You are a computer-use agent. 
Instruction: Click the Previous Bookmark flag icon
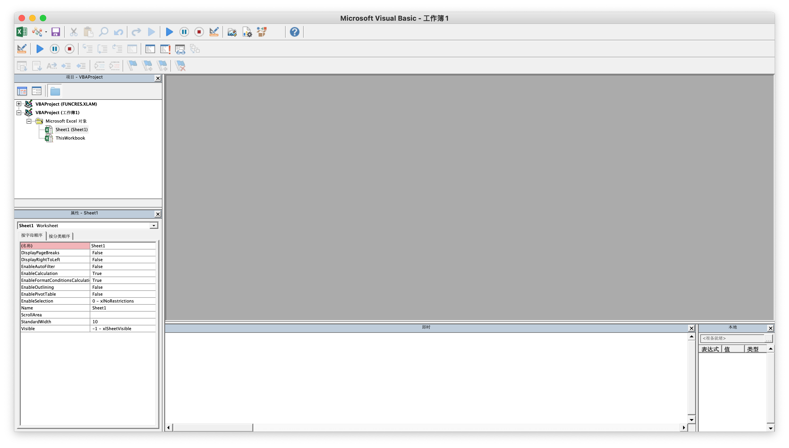(x=162, y=66)
